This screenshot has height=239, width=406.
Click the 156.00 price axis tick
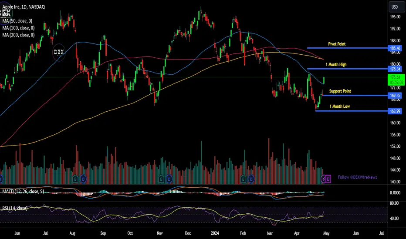point(395,135)
